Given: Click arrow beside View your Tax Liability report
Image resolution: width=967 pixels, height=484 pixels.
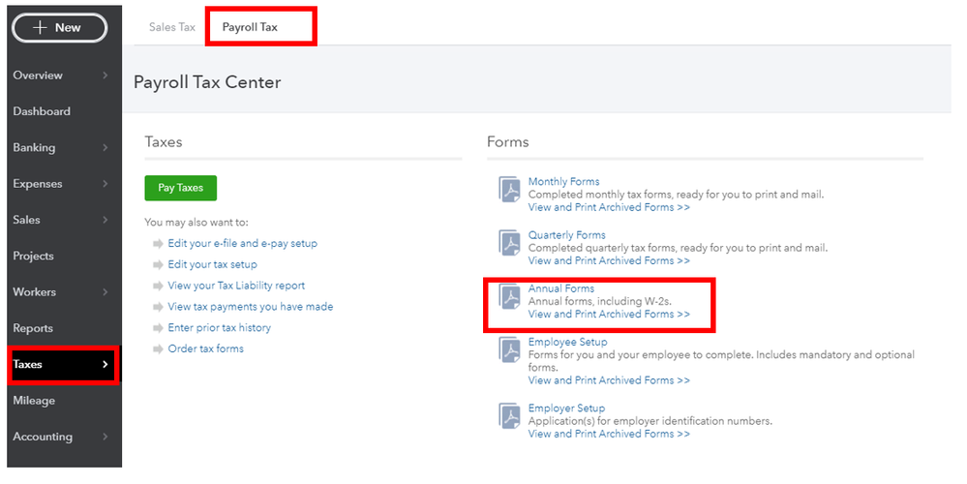Looking at the screenshot, I should coord(158,286).
